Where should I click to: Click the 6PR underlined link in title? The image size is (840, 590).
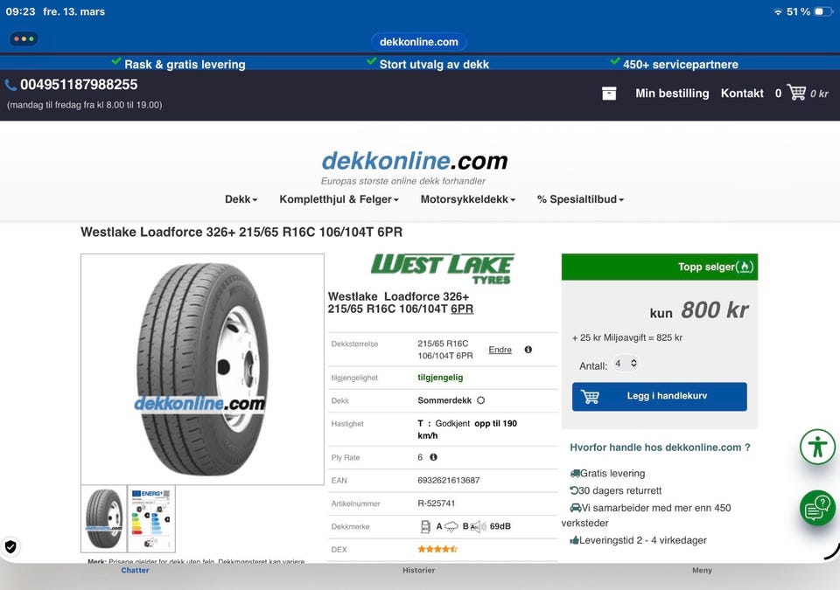pos(462,309)
